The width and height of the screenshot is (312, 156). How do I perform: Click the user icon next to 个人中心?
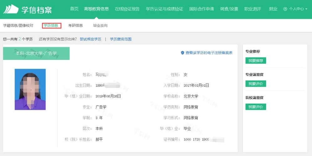point(285,9)
